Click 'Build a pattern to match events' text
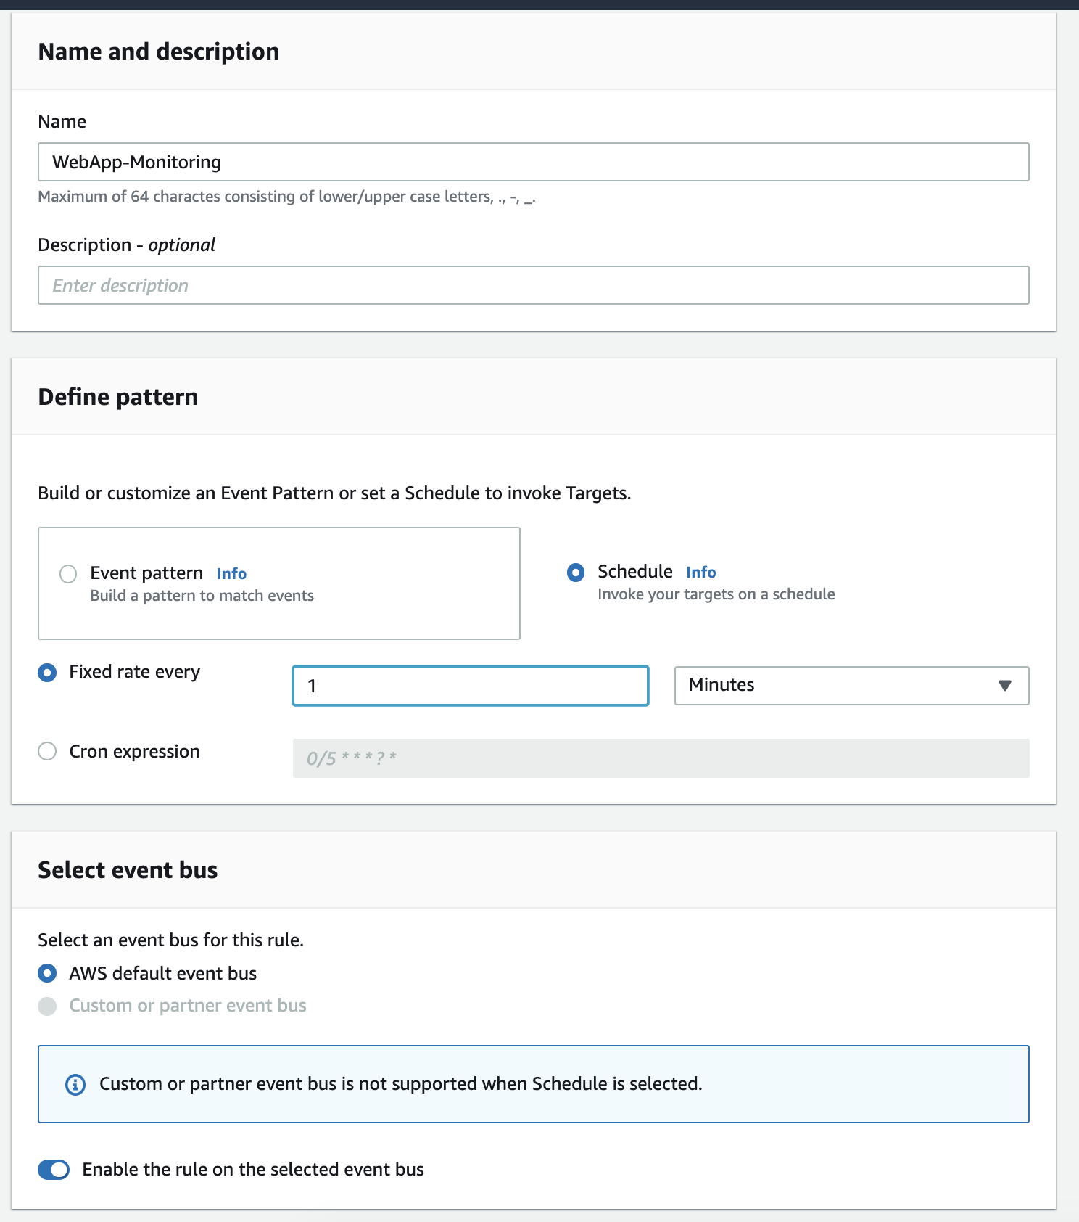Screen dimensions: 1079x1222 [202, 596]
